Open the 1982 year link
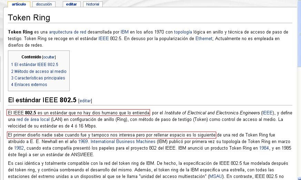The image size is (301, 180). (19, 148)
